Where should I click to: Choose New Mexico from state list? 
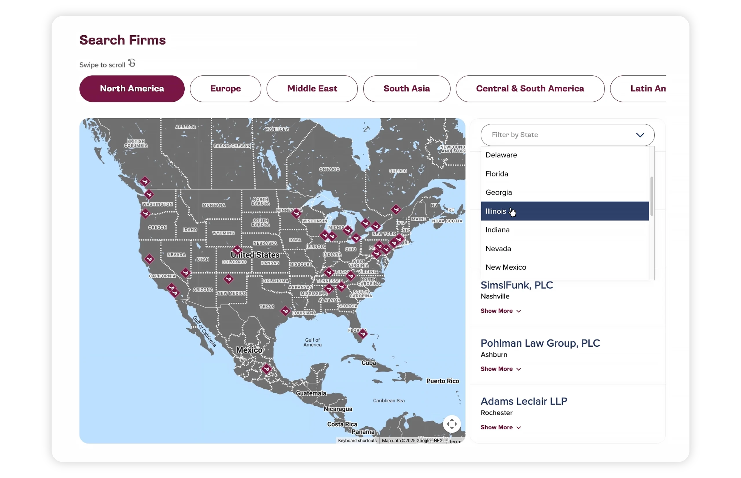click(564, 267)
